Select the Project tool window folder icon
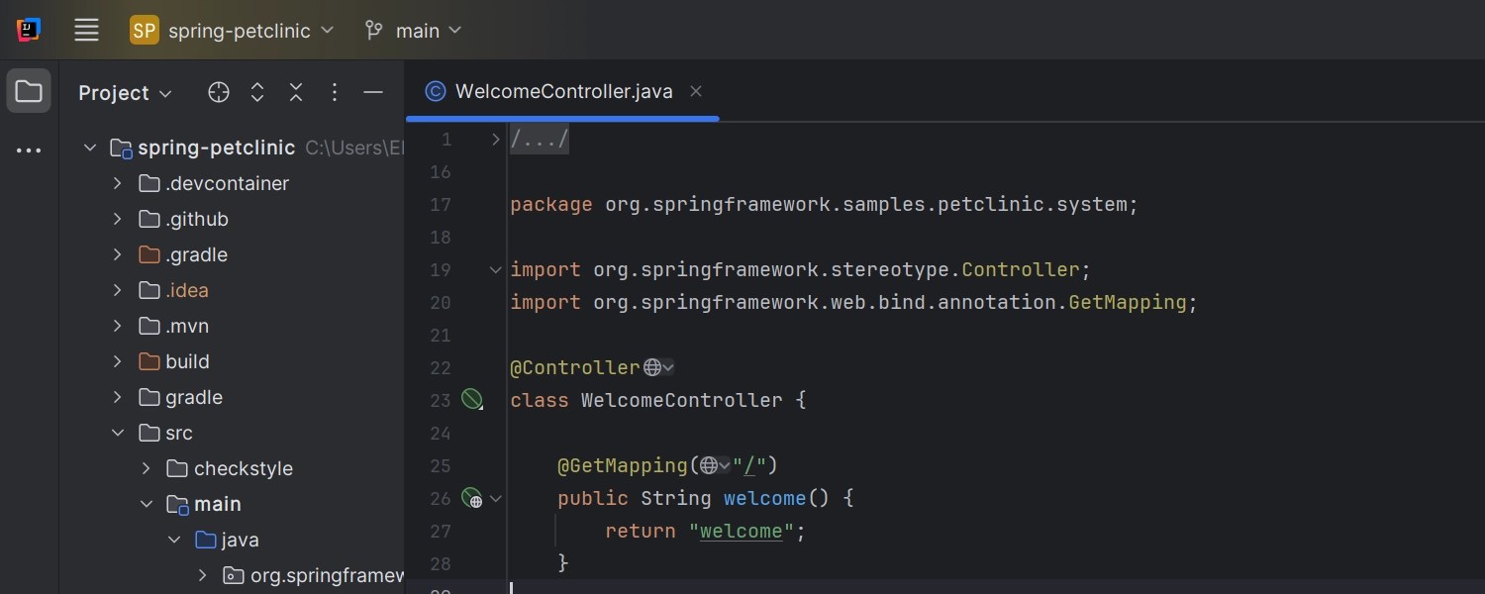Viewport: 1485px width, 594px height. click(29, 90)
